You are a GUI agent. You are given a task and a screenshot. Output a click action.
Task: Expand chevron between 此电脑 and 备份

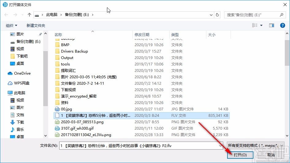pyautogui.click(x=61, y=15)
